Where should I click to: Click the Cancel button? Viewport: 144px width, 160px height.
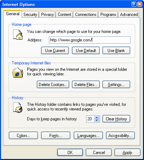[x=99, y=153]
